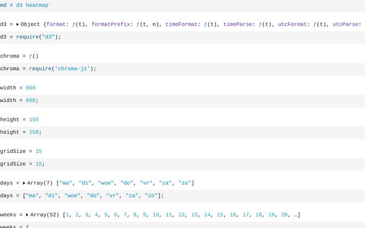Click the "woe" string in days output
The height and width of the screenshot is (228, 365).
(106, 183)
